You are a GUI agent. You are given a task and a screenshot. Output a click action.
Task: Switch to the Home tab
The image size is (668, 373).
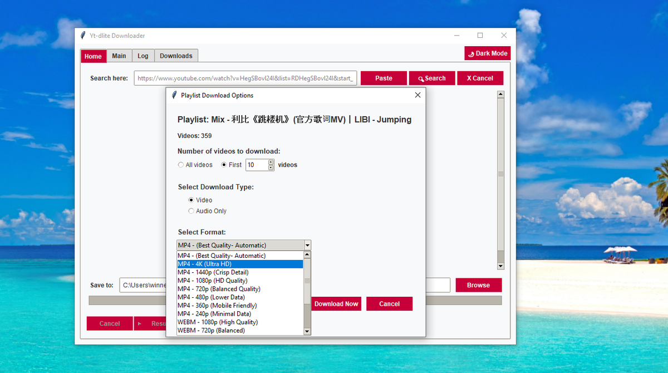point(93,56)
